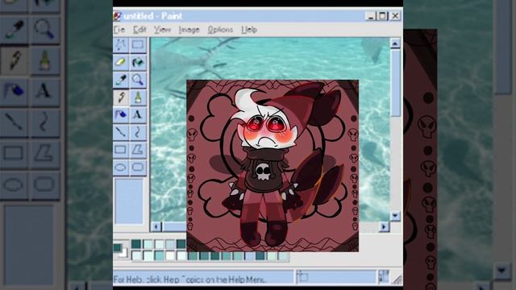
Task: Click the horizontal scroll left arrow
Action: [x=156, y=226]
